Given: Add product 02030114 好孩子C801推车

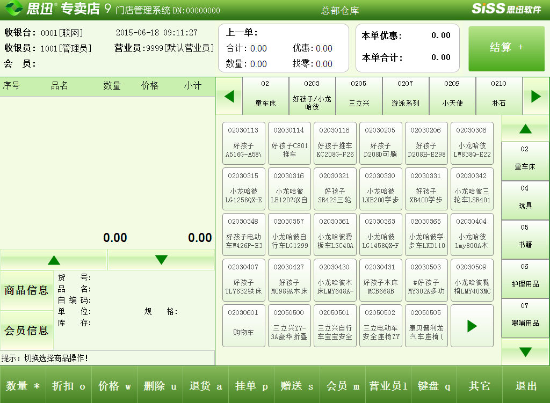Looking at the screenshot, I should 289,143.
